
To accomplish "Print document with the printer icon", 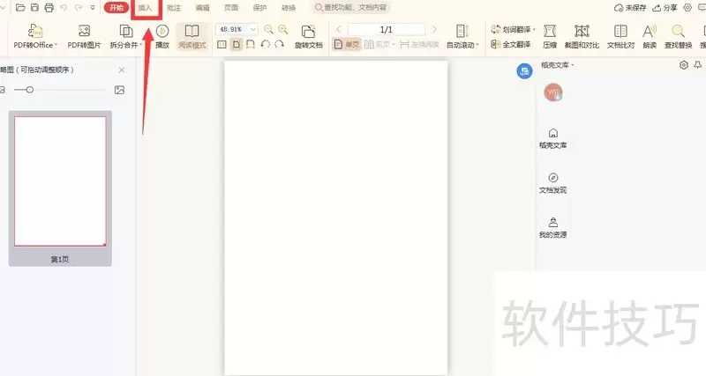I will 49,8.
